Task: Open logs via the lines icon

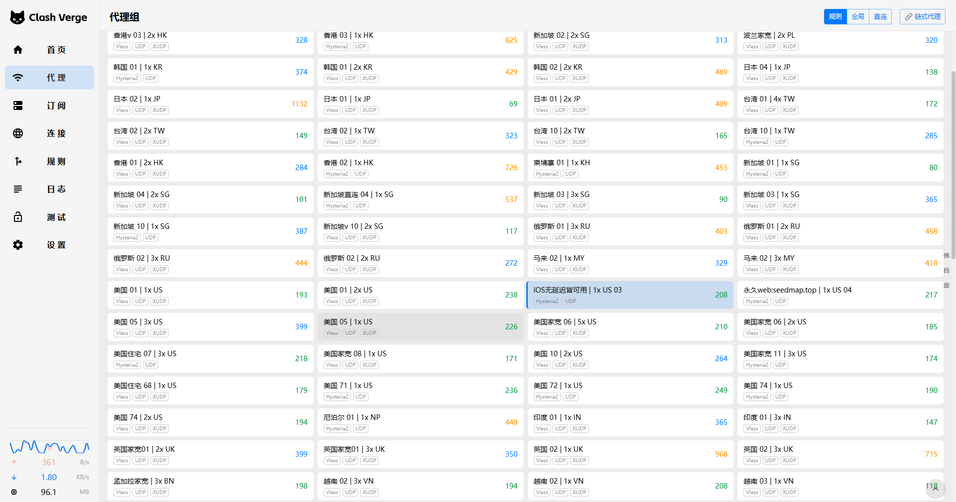Action: 18,189
